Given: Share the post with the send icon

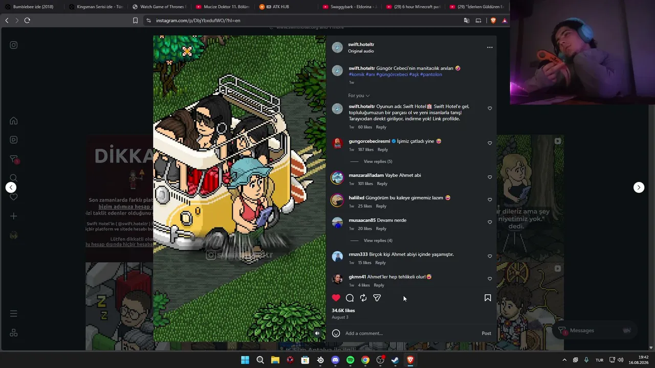Looking at the screenshot, I should [x=377, y=298].
